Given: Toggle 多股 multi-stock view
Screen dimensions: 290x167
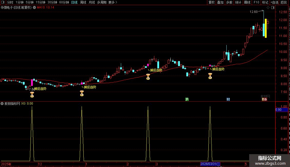Looking at the screenshot, I should (229, 2).
